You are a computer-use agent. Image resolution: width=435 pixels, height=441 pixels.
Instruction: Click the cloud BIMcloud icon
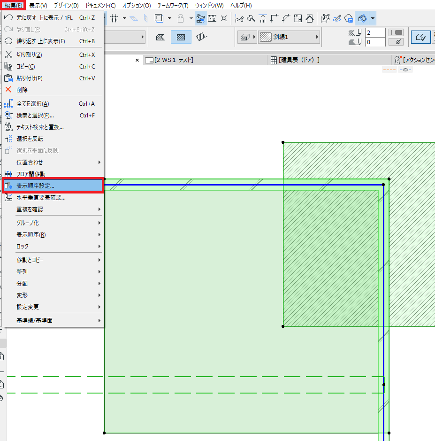[349, 19]
